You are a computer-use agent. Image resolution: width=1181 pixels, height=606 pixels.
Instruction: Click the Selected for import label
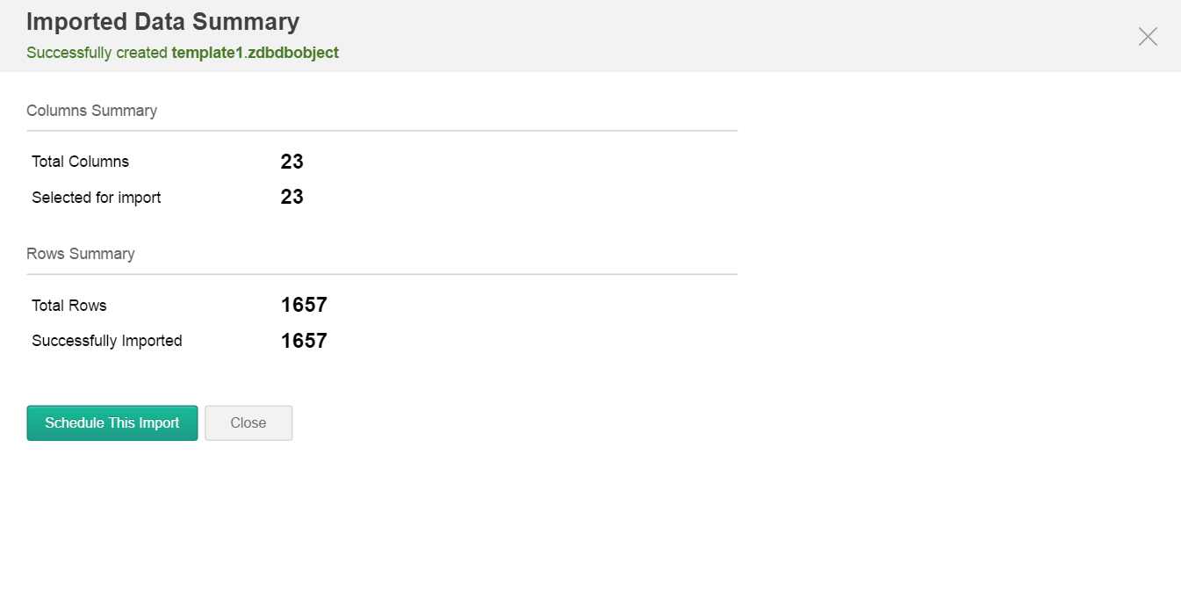click(x=97, y=198)
